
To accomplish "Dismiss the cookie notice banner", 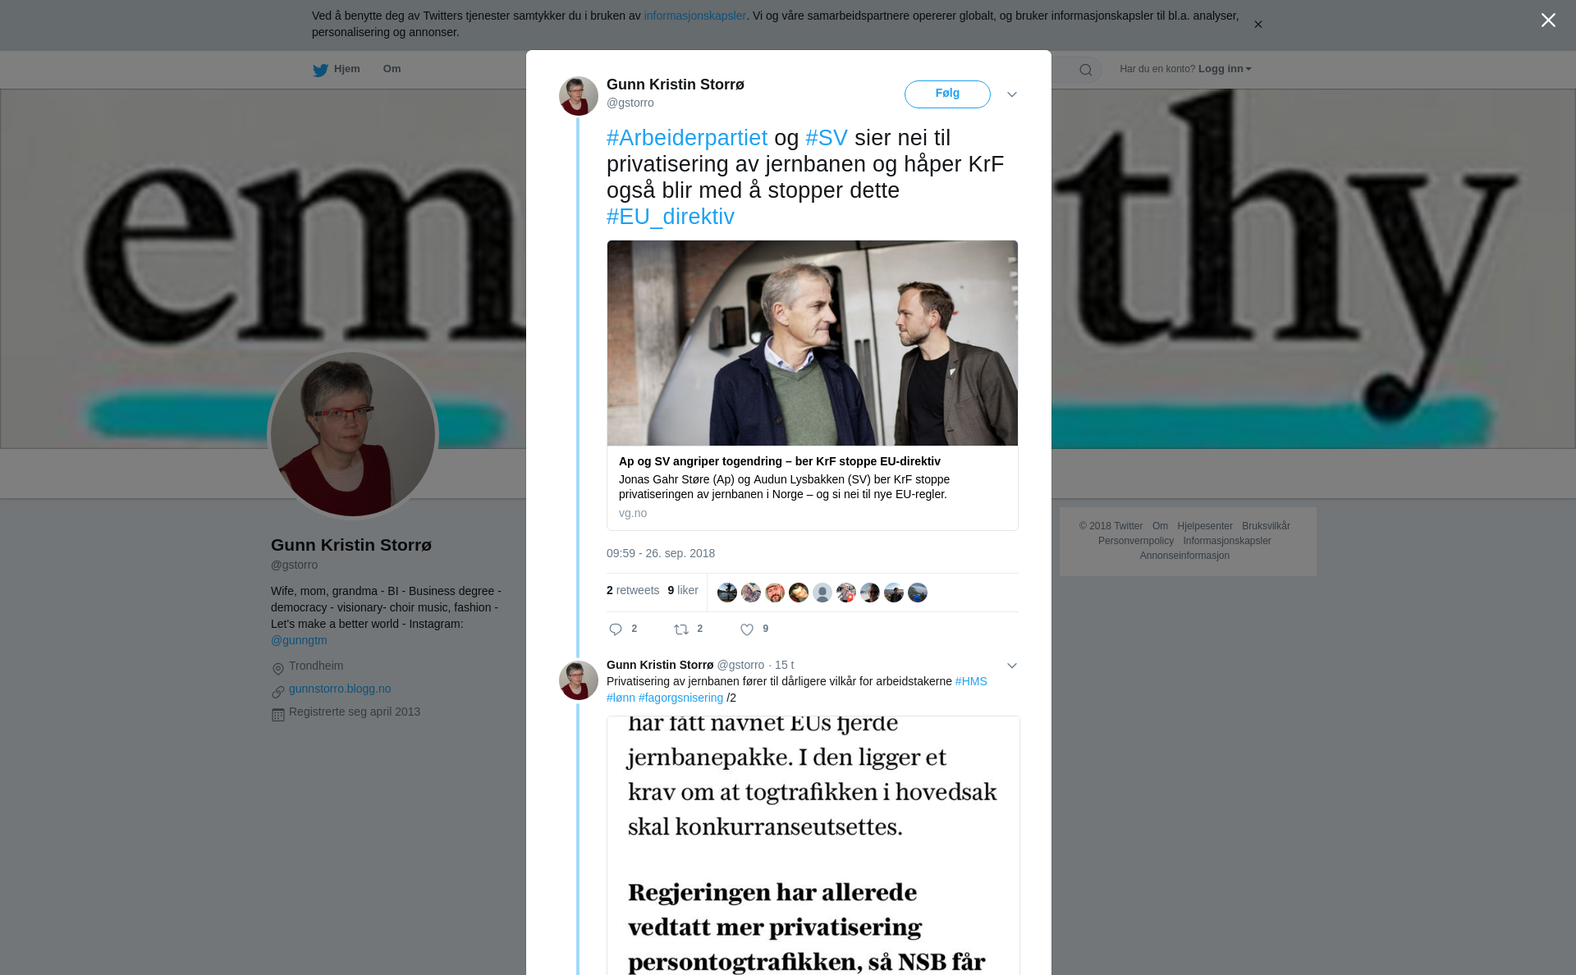I will 1258,25.
